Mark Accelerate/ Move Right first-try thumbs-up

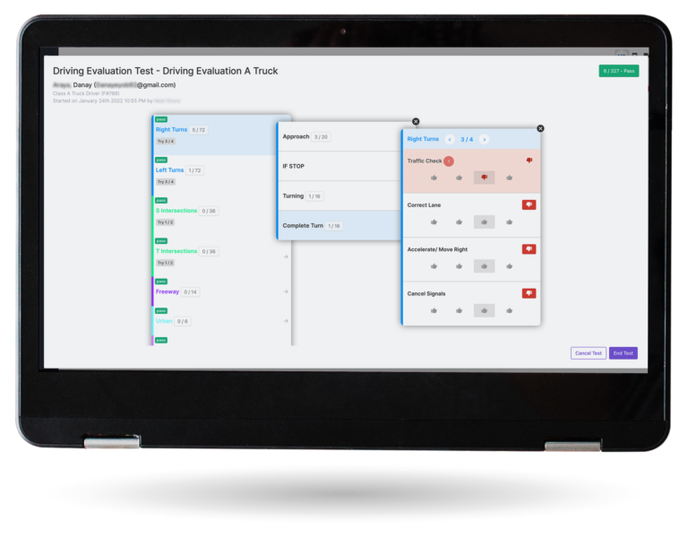434,266
